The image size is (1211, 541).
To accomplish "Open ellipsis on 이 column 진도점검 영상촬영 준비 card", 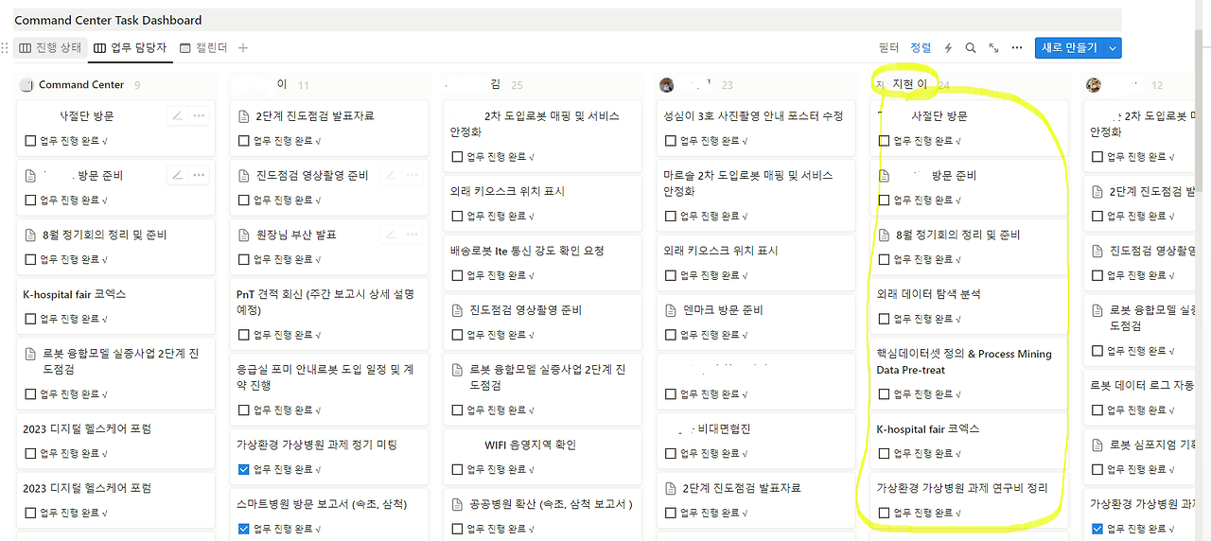I will coord(412,175).
